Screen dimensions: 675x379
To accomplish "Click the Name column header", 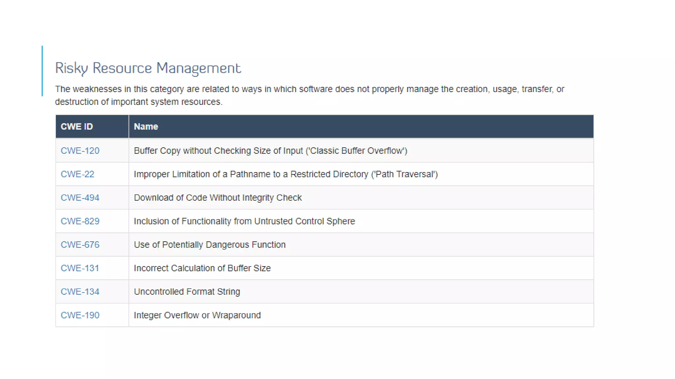I will click(x=146, y=127).
